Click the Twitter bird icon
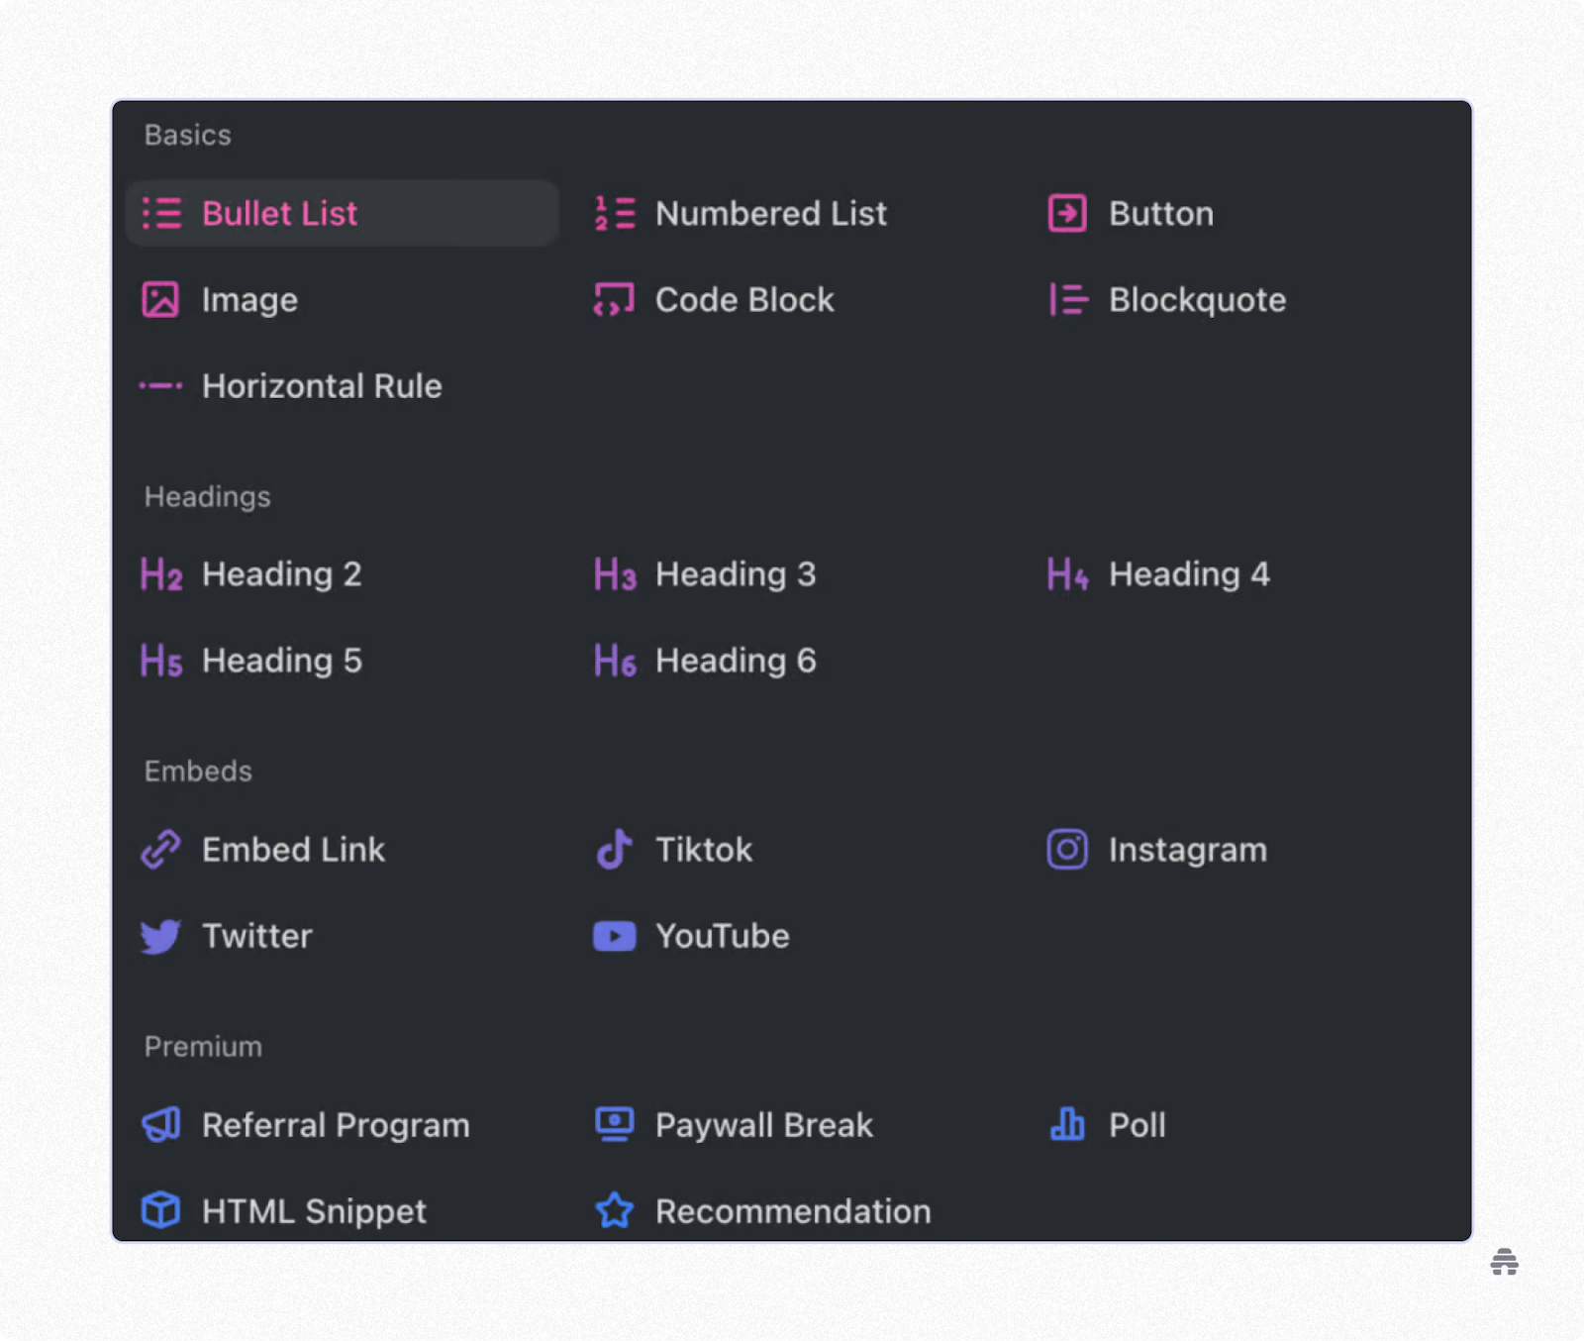 click(160, 936)
